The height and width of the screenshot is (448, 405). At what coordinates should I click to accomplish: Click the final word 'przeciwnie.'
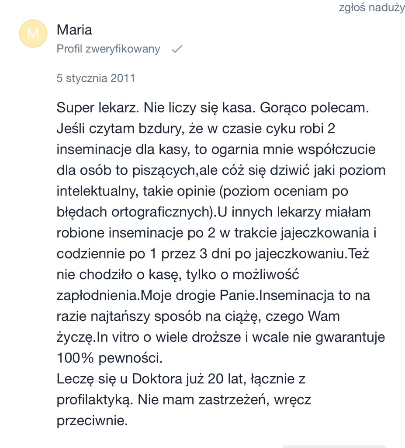coord(92,421)
